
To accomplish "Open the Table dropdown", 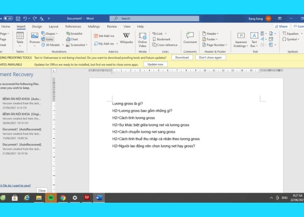I will point(20,39).
